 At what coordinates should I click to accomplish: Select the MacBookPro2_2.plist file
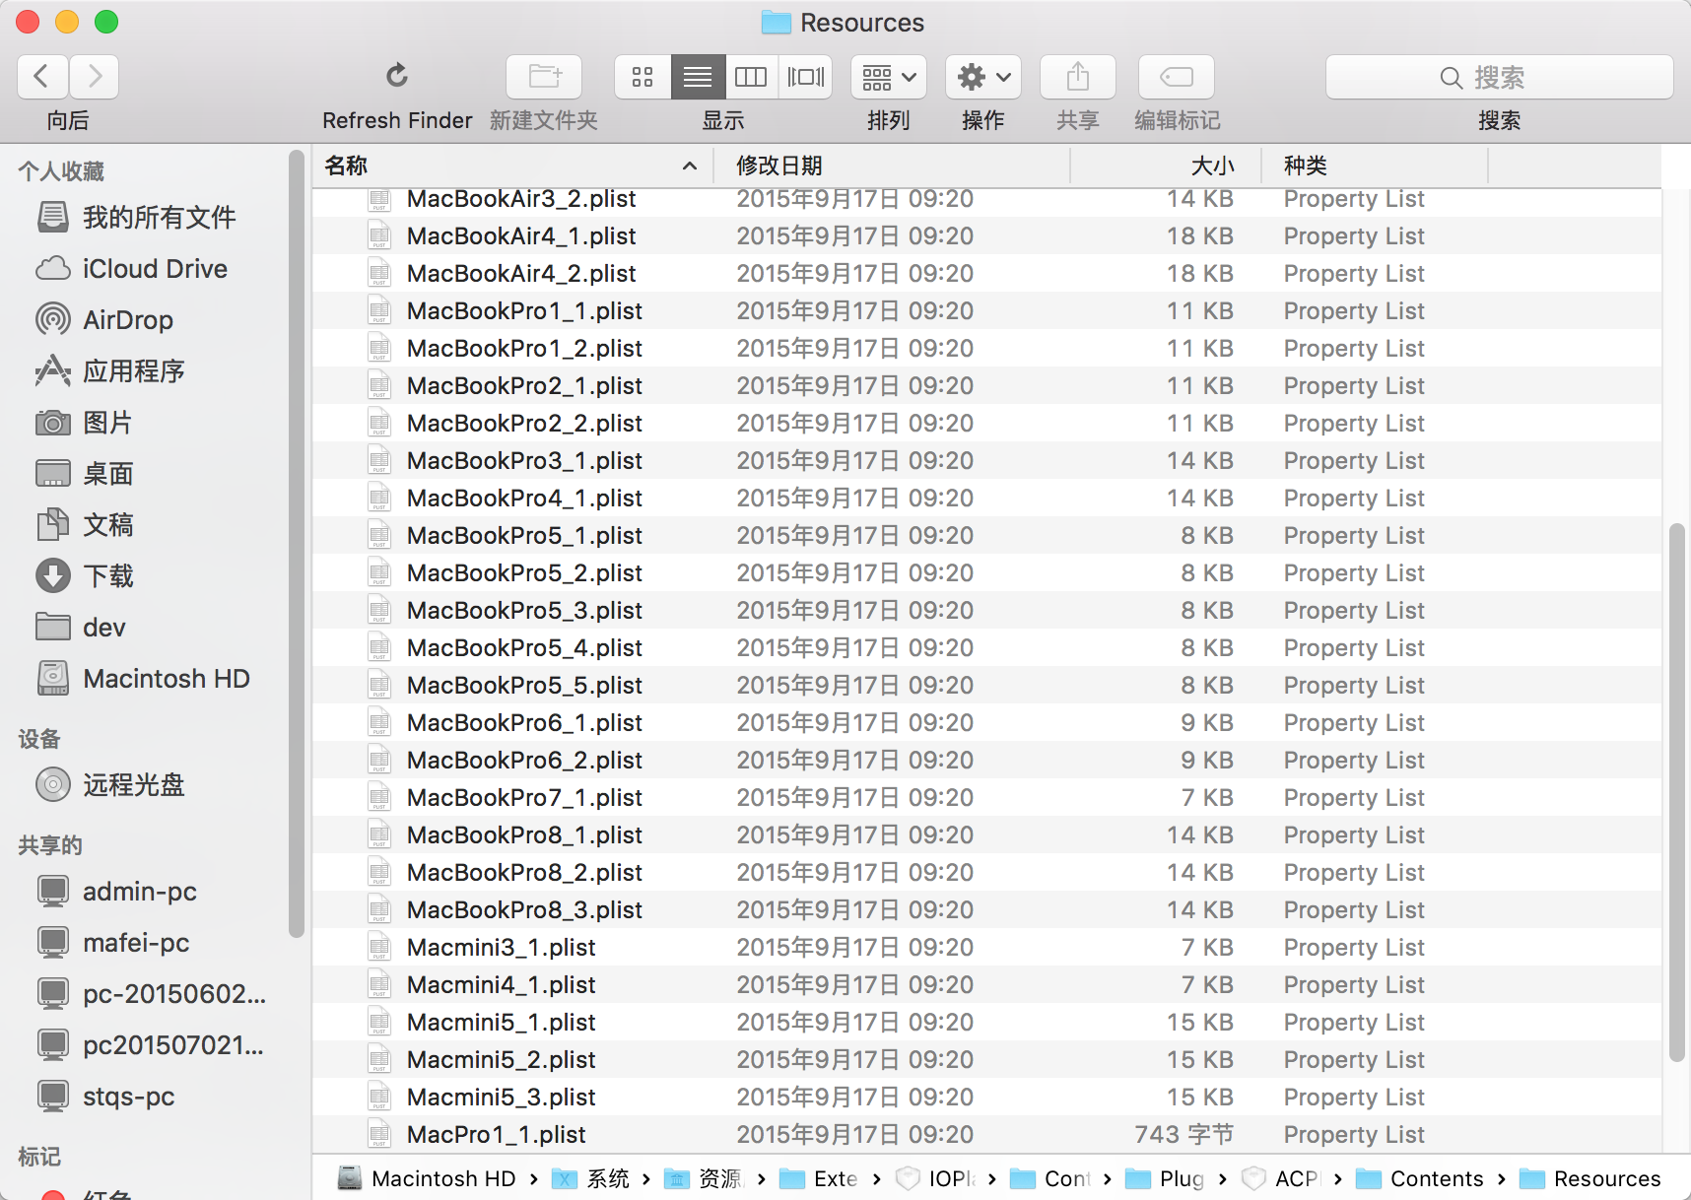click(986, 423)
